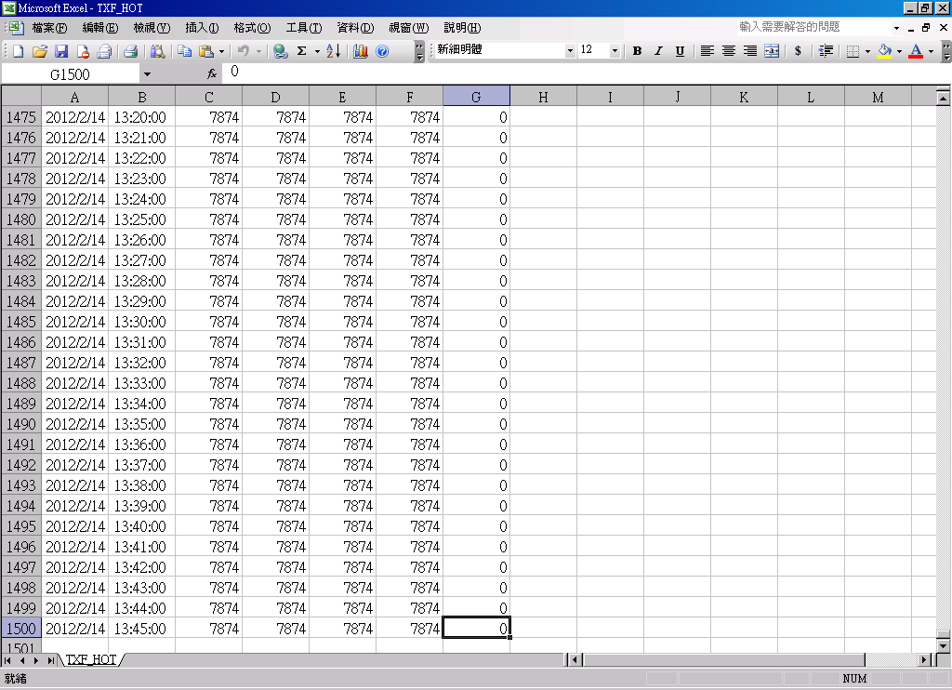Viewport: 952px width, 690px height.
Task: Click the insert function fx icon
Action: pyautogui.click(x=212, y=74)
